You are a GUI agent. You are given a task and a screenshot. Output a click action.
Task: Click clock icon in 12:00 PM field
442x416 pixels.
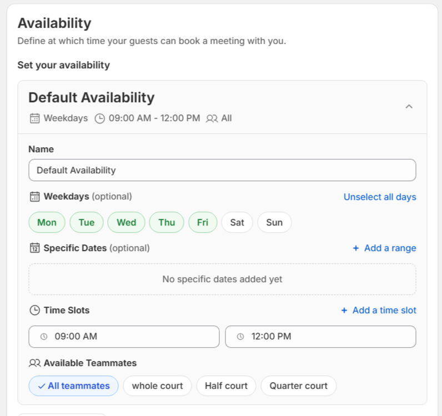click(x=240, y=337)
